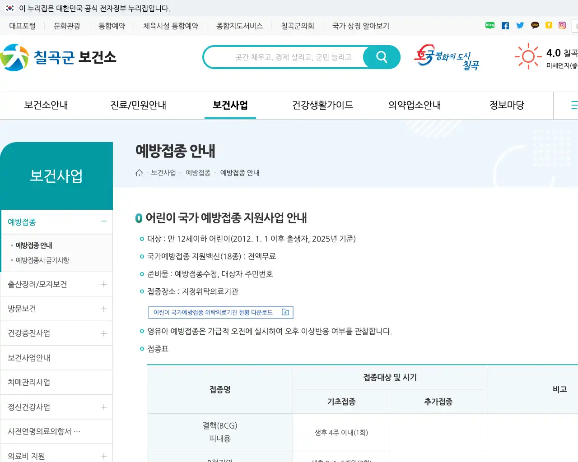
Task: Switch to the 건강생활가이드 tab
Action: [x=322, y=105]
